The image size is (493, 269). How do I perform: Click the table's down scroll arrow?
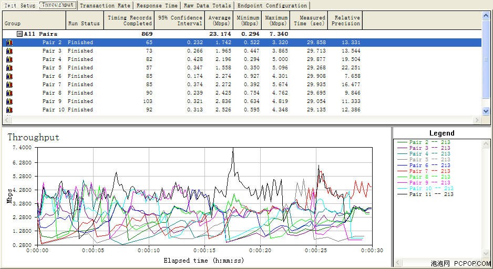point(486,111)
